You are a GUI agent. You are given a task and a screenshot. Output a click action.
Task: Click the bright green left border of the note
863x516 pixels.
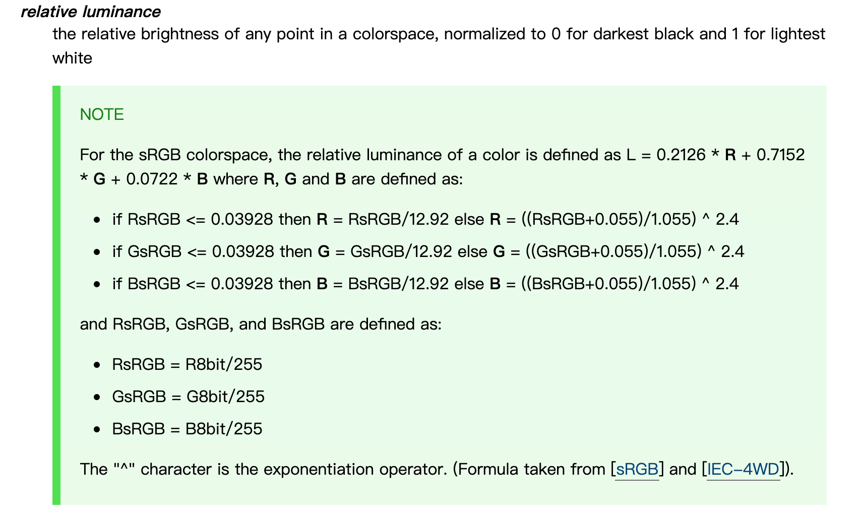(x=56, y=295)
